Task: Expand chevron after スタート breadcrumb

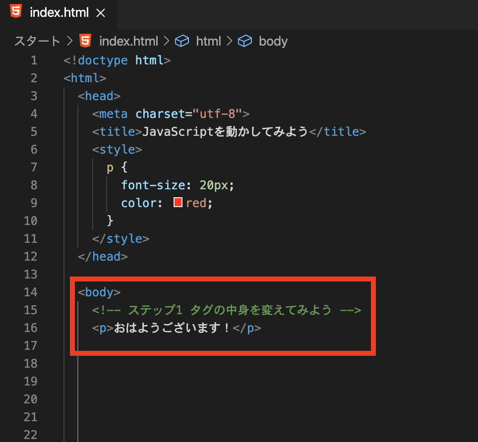Action: point(70,41)
